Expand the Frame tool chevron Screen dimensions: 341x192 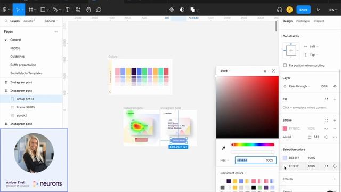click(x=35, y=10)
